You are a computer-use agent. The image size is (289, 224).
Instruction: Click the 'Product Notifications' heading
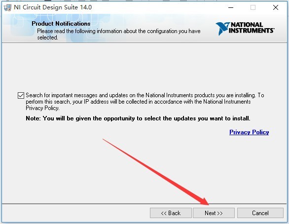click(61, 24)
